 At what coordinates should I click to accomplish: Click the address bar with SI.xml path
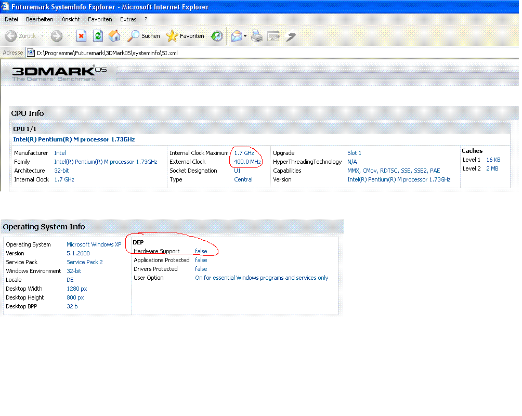click(272, 53)
